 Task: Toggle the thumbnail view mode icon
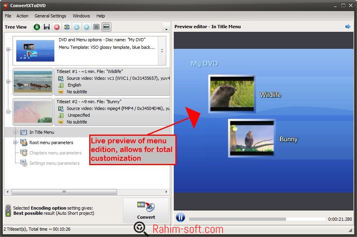106,27
